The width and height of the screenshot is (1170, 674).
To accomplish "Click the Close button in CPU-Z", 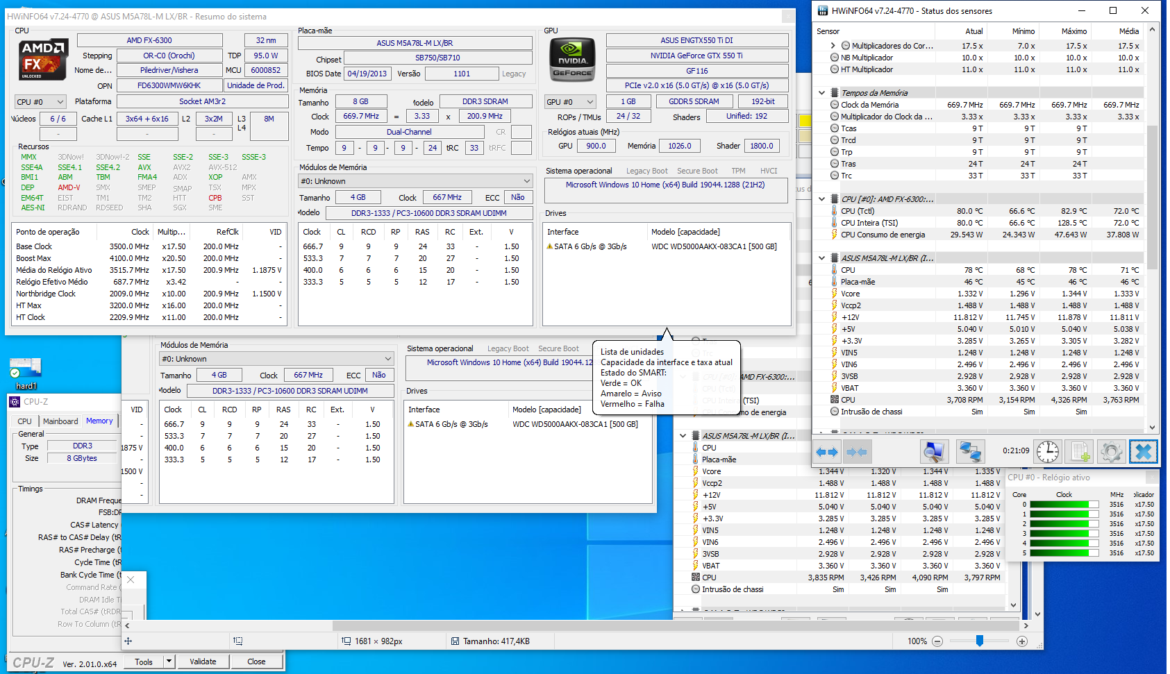I will 256,662.
